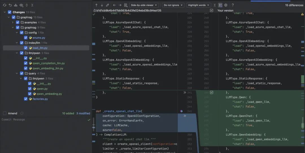Toggle the Your version checkbox
Viewport: 305px width, 153px height.
coord(212,10)
